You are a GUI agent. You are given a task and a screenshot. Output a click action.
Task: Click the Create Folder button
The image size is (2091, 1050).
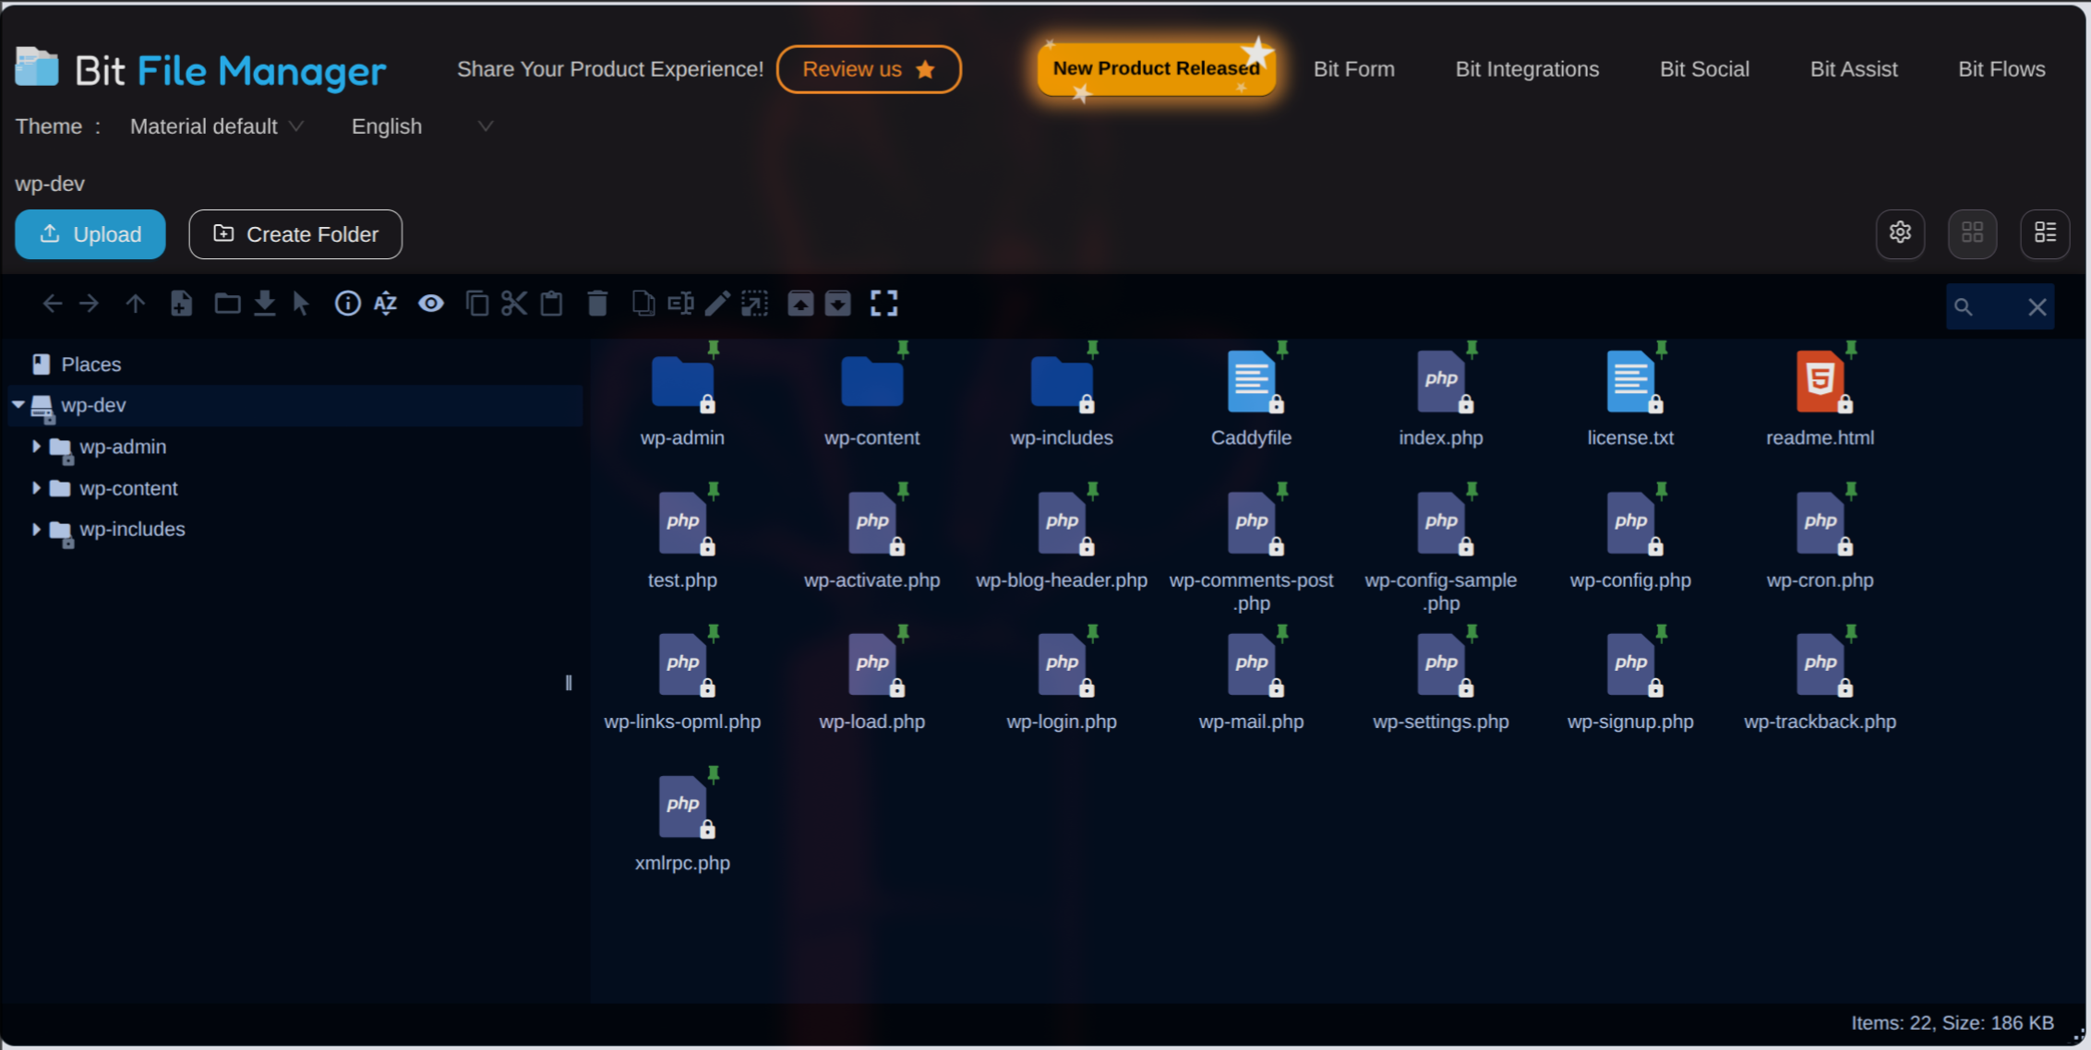295,234
